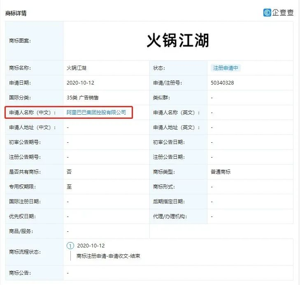Image resolution: width=300 pixels, height=285 pixels.
Task: Select the 商标详情 heading
Action: [16, 13]
